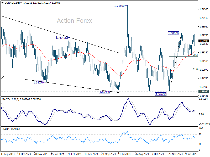
Task: Click the RSI scale level 70
Action: [x=200, y=134]
